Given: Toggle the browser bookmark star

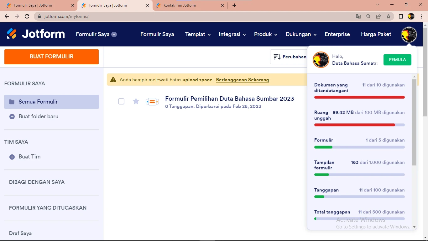Looking at the screenshot, I should (x=388, y=16).
